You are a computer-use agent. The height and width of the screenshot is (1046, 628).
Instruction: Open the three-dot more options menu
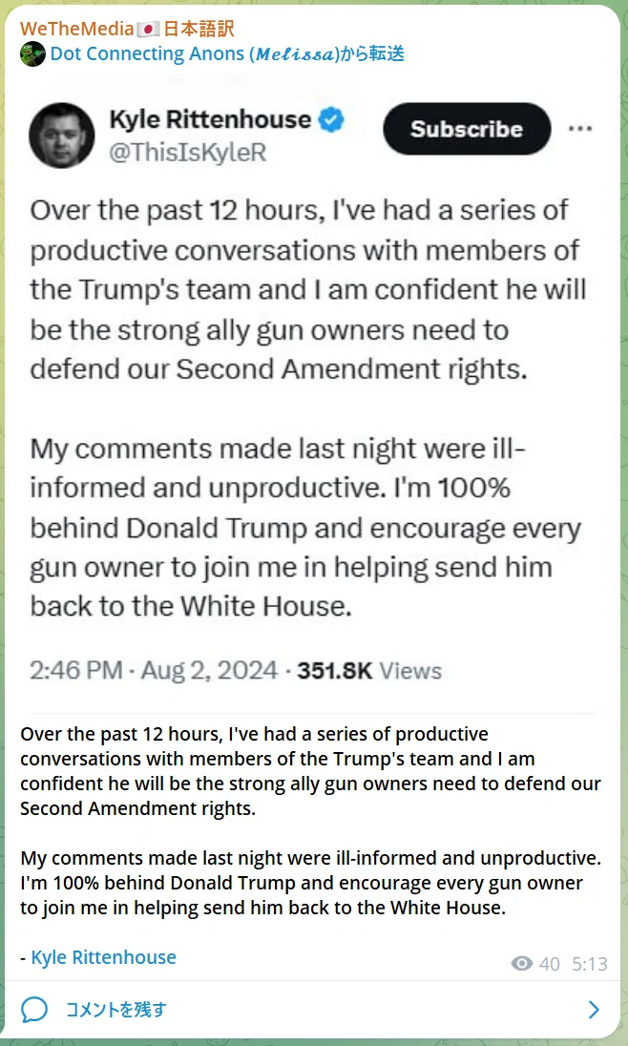tap(580, 128)
